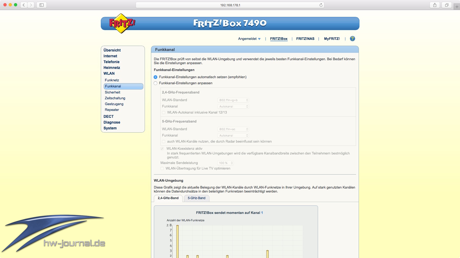
Task: Show all tabs overview icon
Action: click(x=447, y=5)
